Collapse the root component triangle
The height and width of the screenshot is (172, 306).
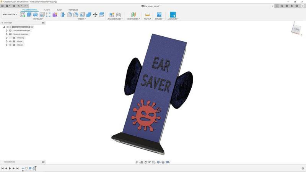pos(4,27)
